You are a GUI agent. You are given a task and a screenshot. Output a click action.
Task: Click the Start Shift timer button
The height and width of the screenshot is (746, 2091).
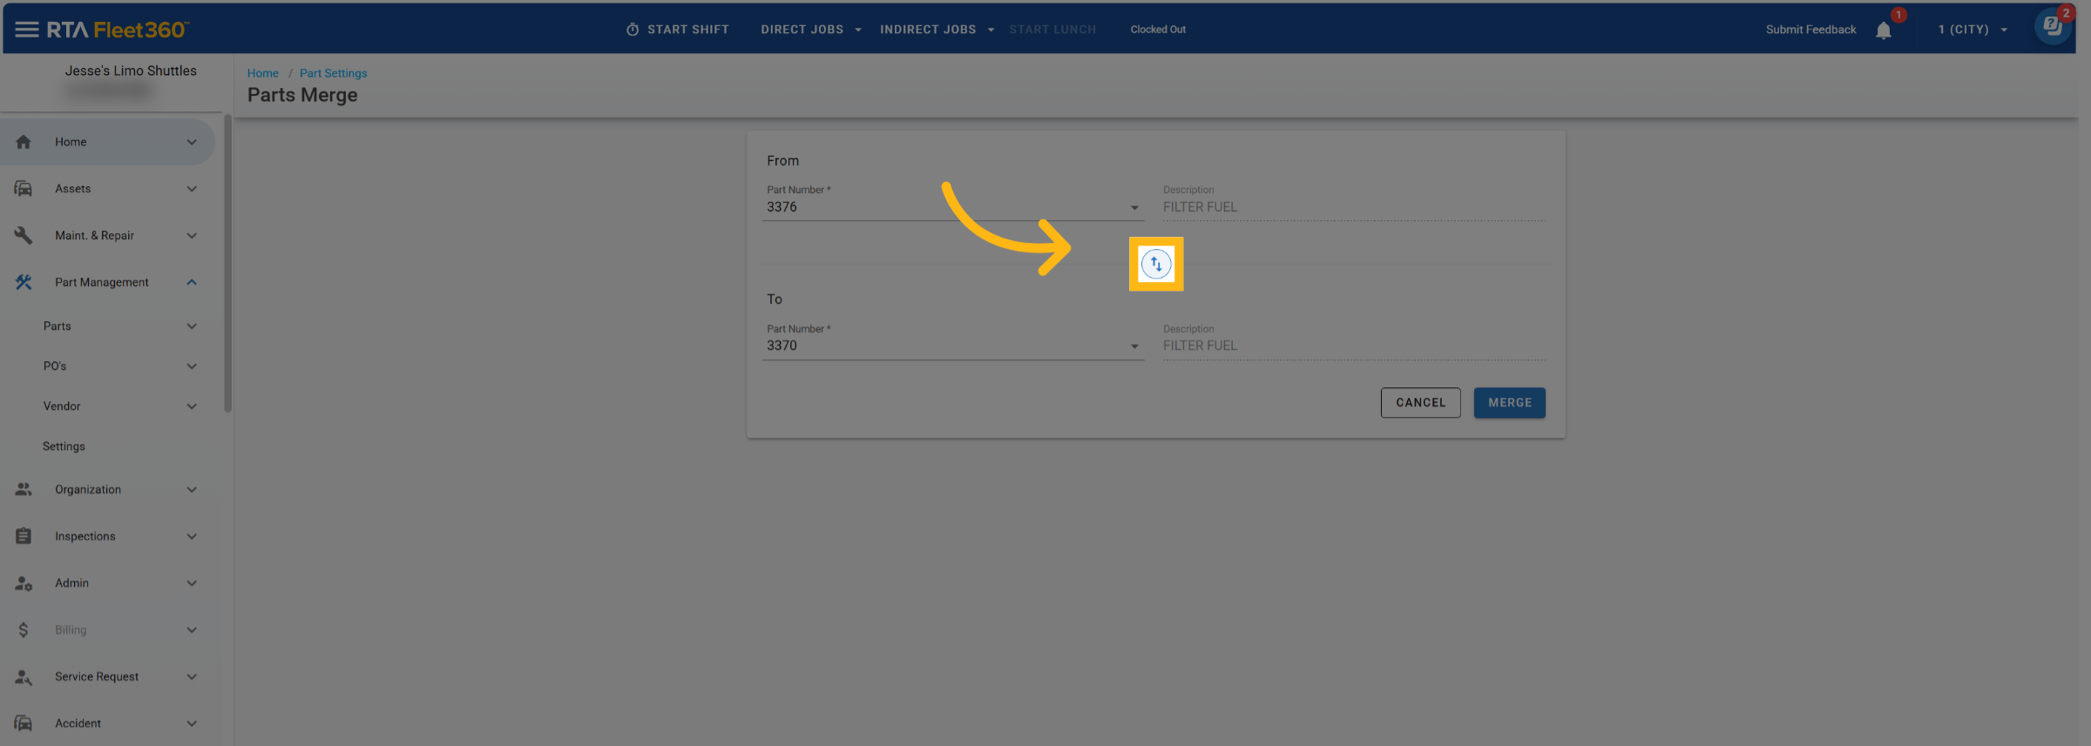tap(677, 30)
